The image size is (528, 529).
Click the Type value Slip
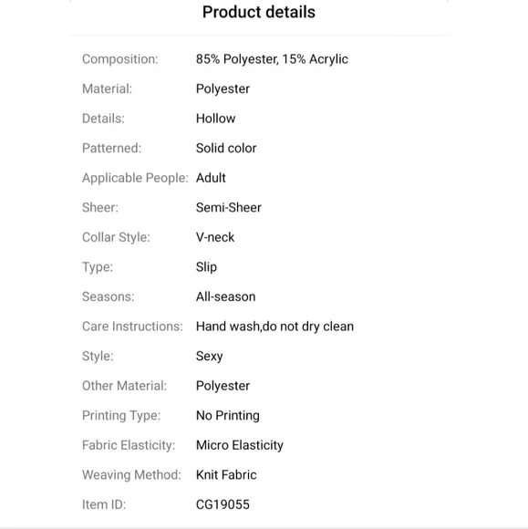tap(206, 267)
